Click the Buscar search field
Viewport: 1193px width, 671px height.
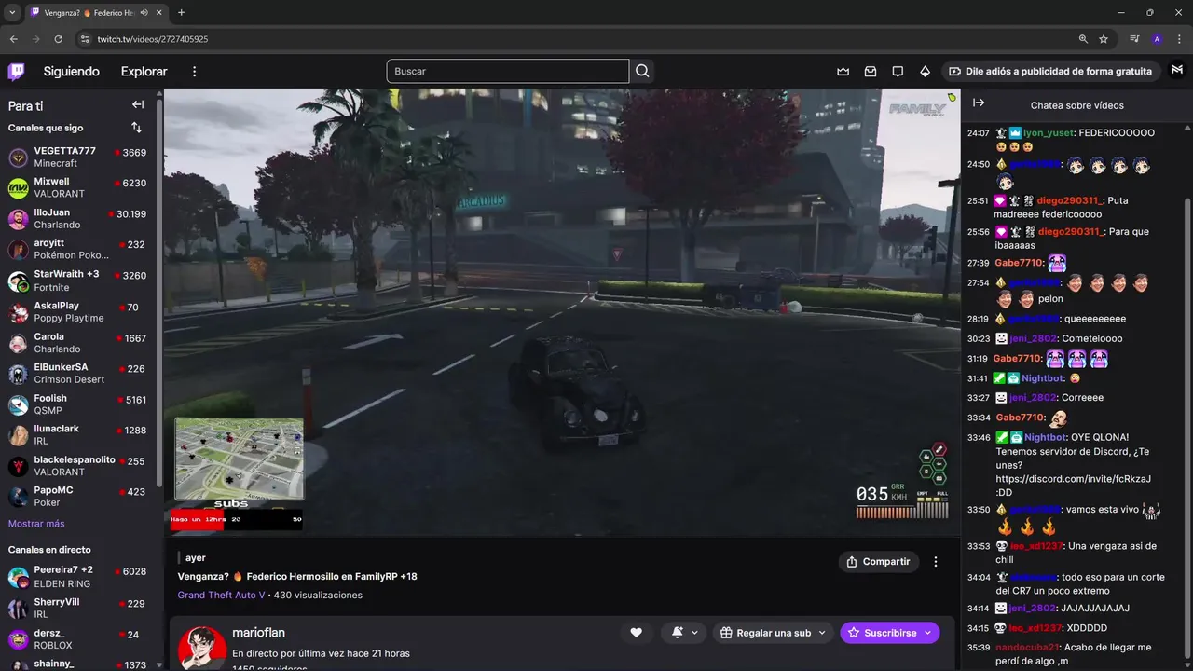coord(508,71)
